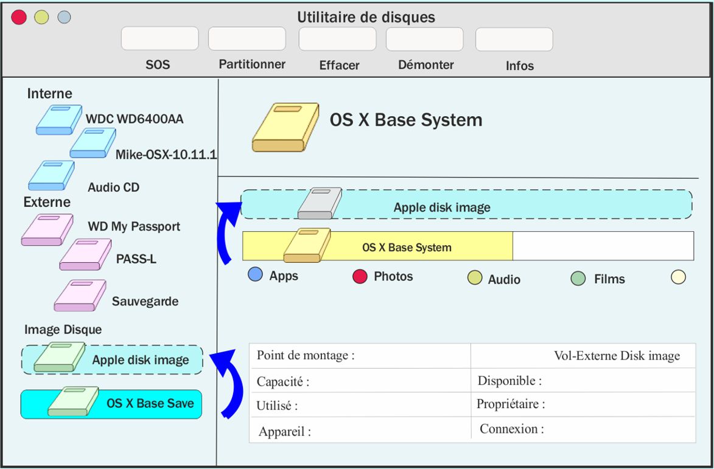
Task: Click the Externe section header
Action: [x=47, y=202]
